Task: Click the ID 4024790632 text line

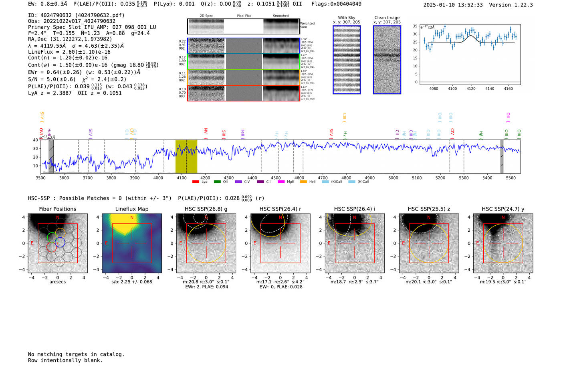Action: [76, 15]
